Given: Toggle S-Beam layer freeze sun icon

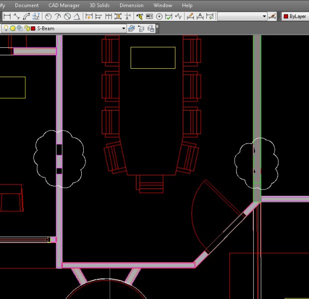Looking at the screenshot, I should click(13, 28).
